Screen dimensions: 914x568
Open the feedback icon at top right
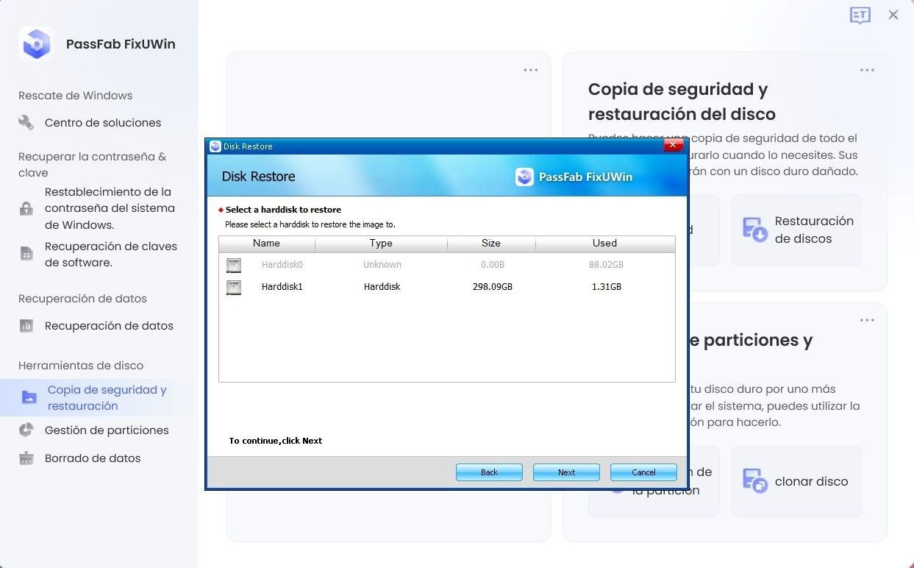(x=860, y=15)
